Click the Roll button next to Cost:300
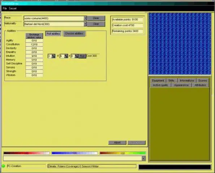The height and width of the screenshot is (173, 215). tap(82, 56)
